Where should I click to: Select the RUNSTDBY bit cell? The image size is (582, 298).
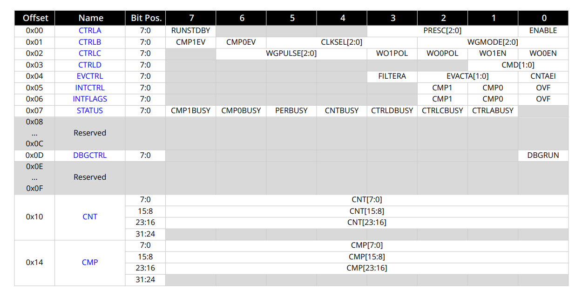tap(191, 30)
